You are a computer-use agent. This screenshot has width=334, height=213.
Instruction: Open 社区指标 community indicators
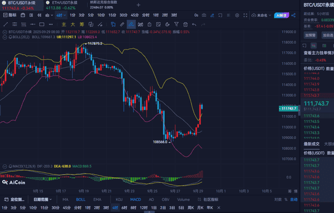coord(208,200)
